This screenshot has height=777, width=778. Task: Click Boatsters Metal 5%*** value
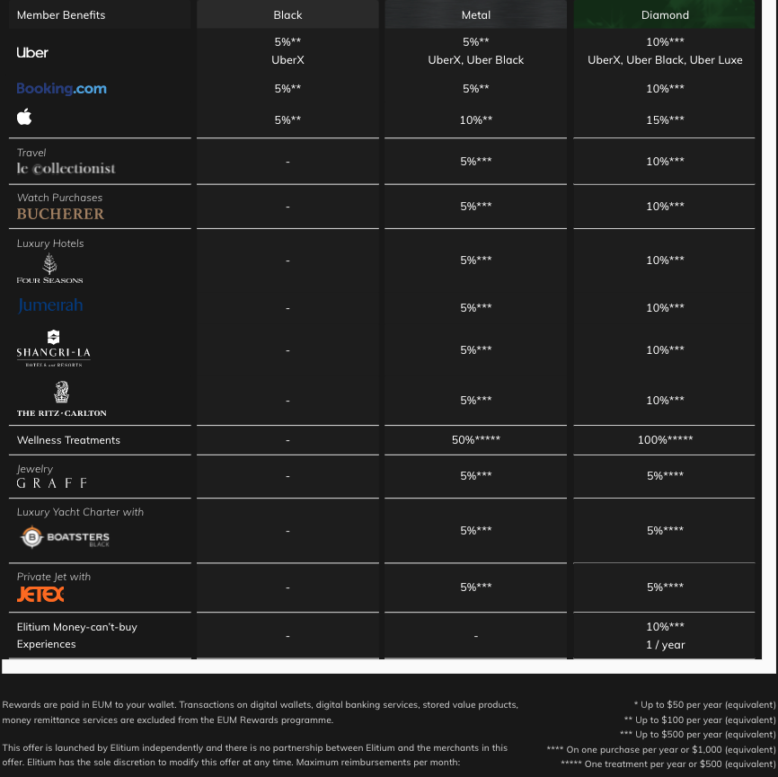pos(476,530)
